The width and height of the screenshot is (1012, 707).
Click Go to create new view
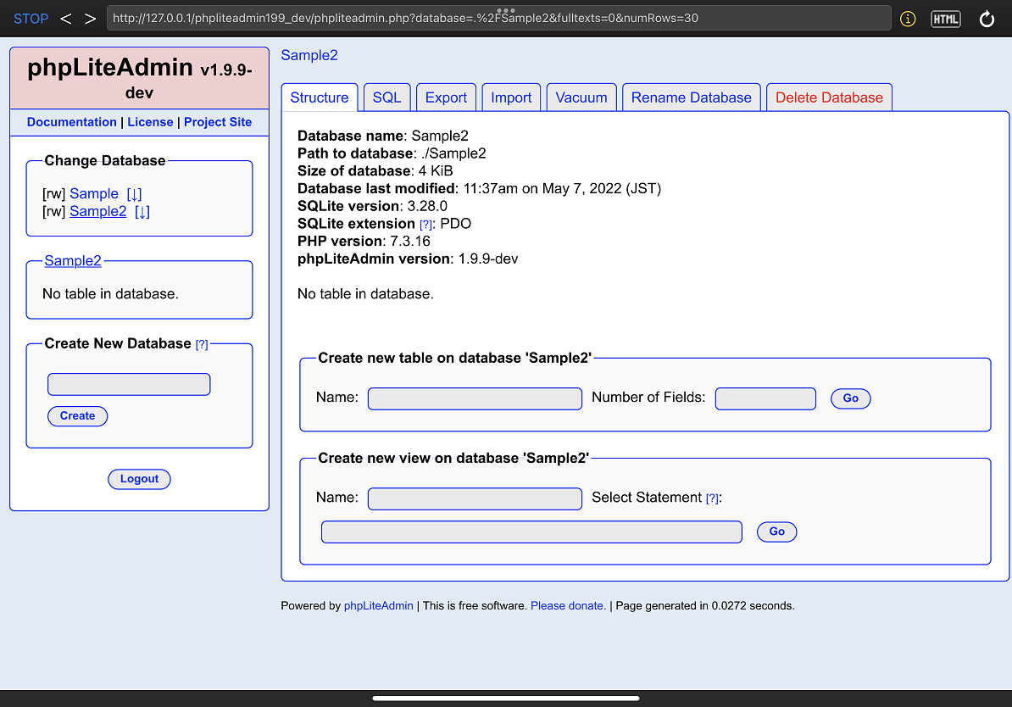pyautogui.click(x=776, y=532)
